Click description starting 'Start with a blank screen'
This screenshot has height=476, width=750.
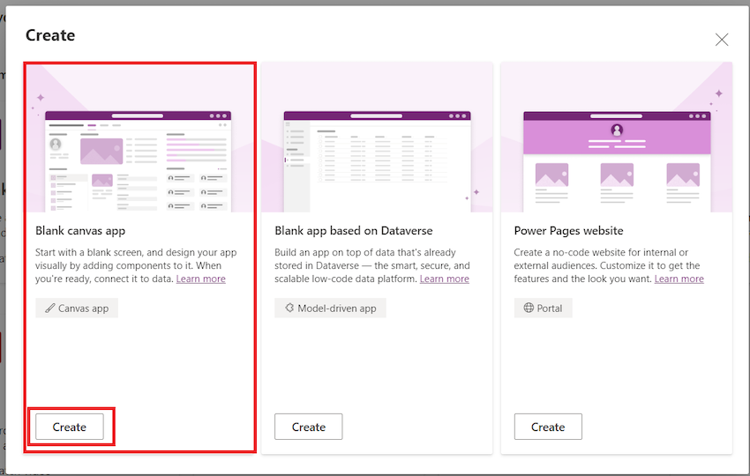(136, 265)
